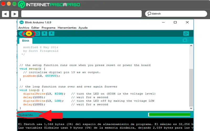
Task: Click the InternetPasoAPaso logo
Action: [49, 4]
